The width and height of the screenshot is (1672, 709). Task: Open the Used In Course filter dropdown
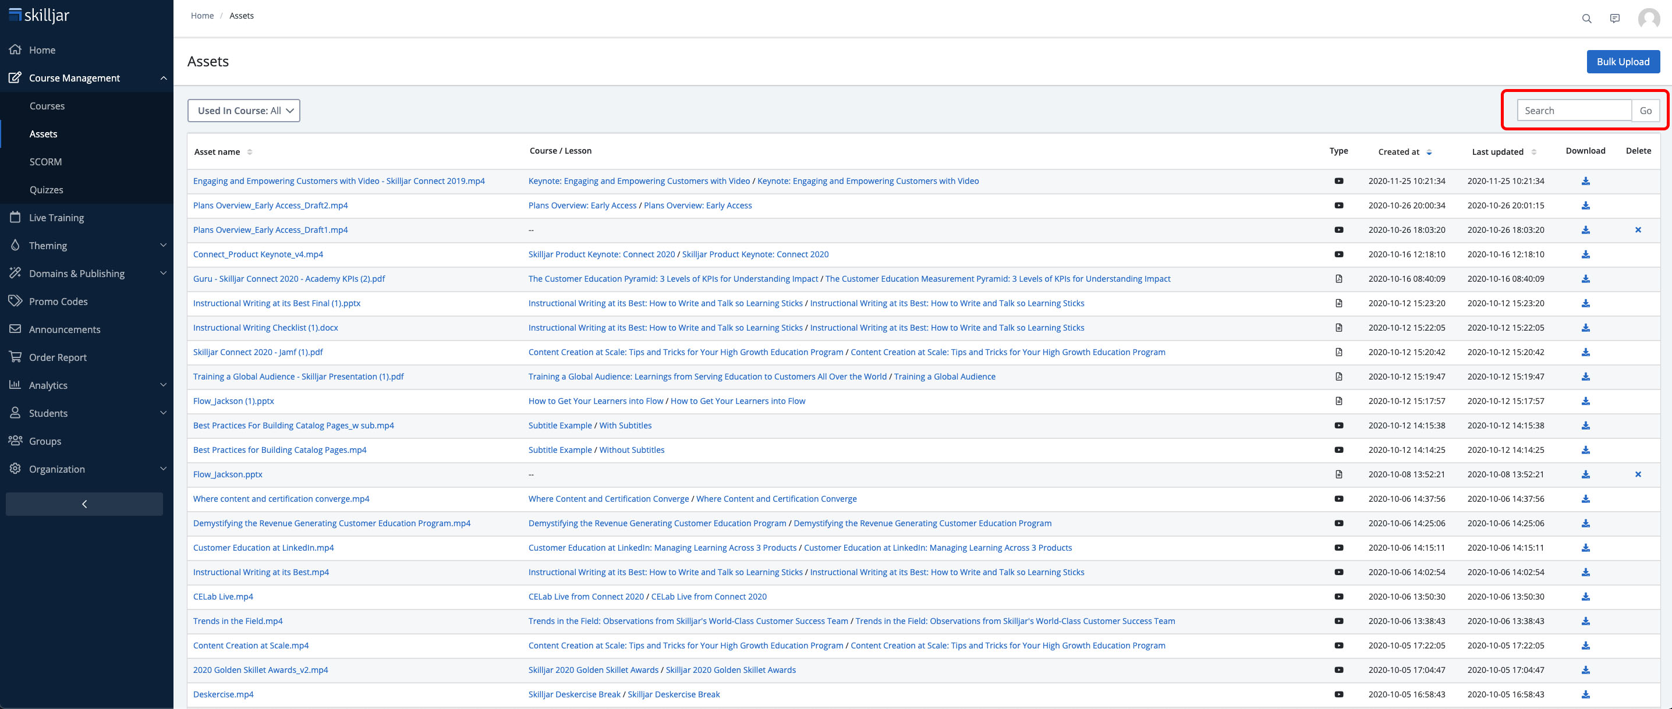pos(243,111)
